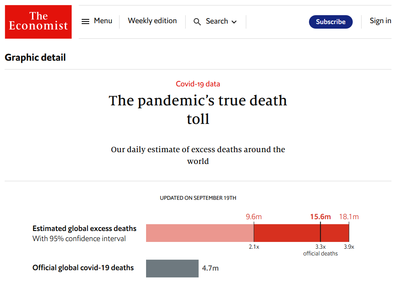The width and height of the screenshot is (402, 290).
Task: Click the 18.1m upper bound label
Action: pyautogui.click(x=349, y=217)
